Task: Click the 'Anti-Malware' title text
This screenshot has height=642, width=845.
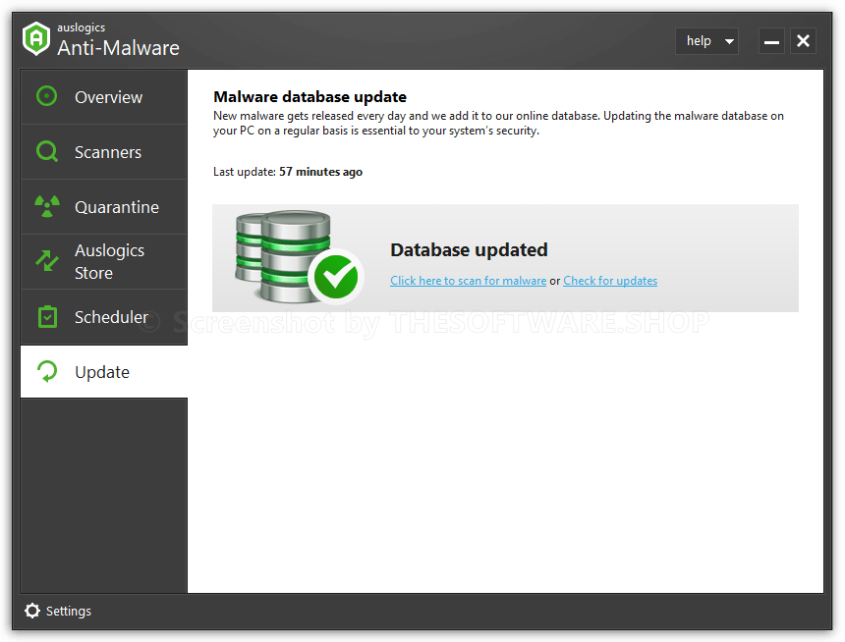Action: pos(119,48)
